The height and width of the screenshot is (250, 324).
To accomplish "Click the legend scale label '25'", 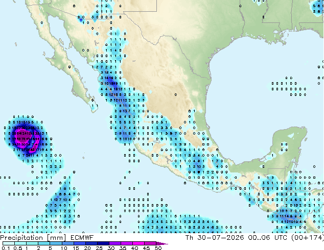I will (99, 248).
